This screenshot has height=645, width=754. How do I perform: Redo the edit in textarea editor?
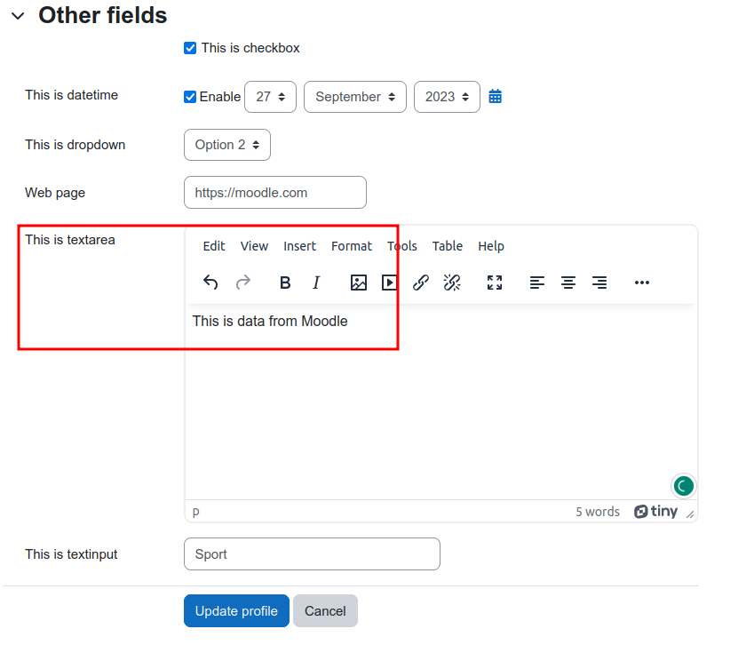243,283
